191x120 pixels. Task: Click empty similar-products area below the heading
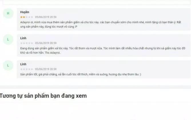(x=95, y=111)
